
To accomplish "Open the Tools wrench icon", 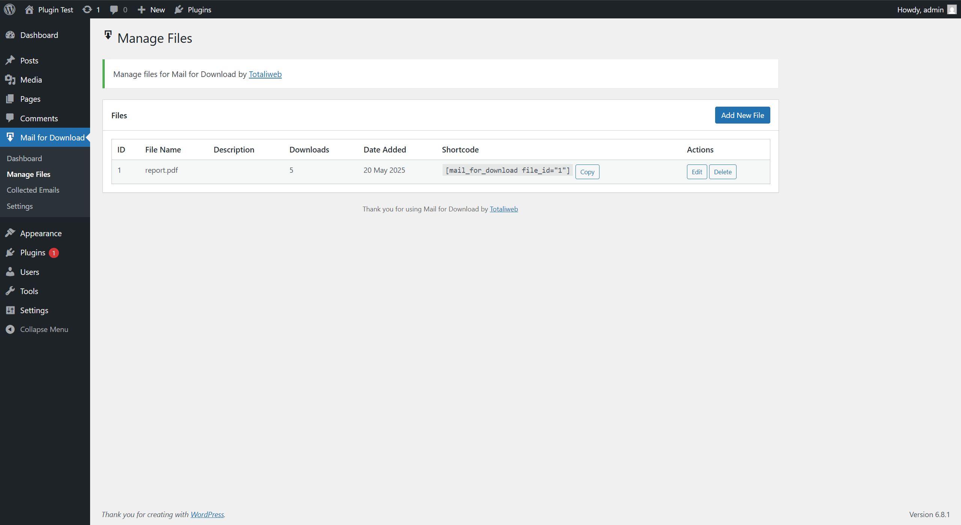I will (10, 291).
